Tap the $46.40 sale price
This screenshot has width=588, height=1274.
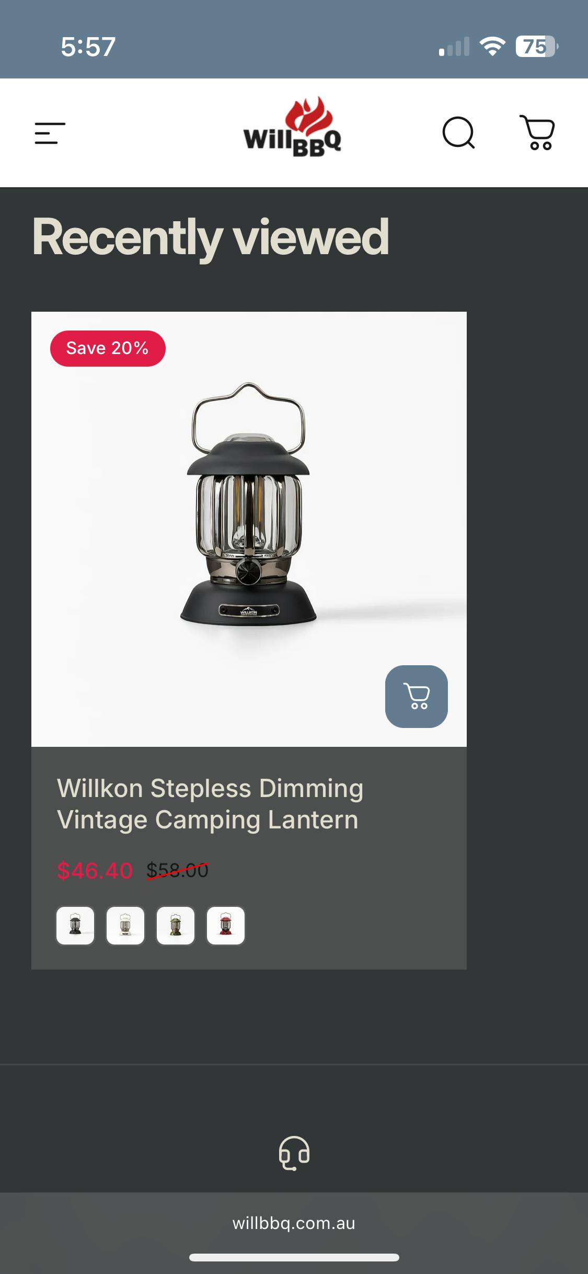point(95,871)
